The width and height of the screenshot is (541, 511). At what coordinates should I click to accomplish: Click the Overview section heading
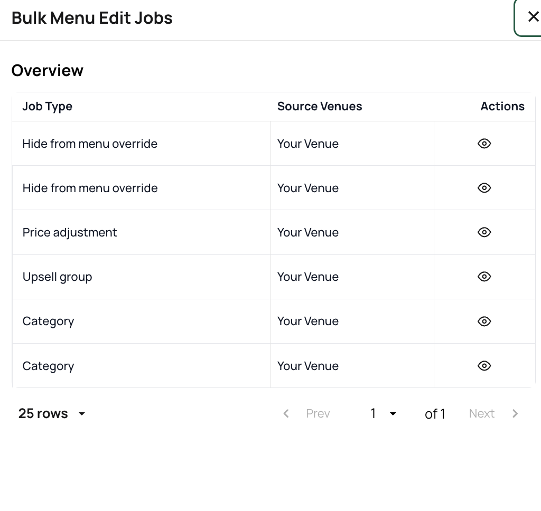(48, 71)
